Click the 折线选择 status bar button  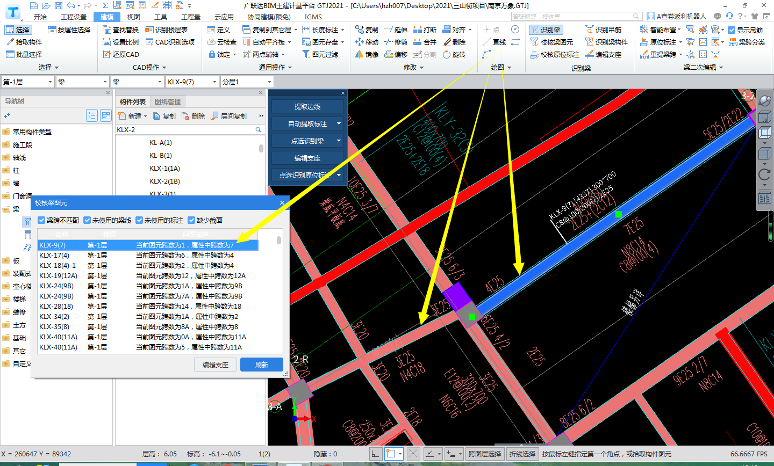(x=522, y=454)
